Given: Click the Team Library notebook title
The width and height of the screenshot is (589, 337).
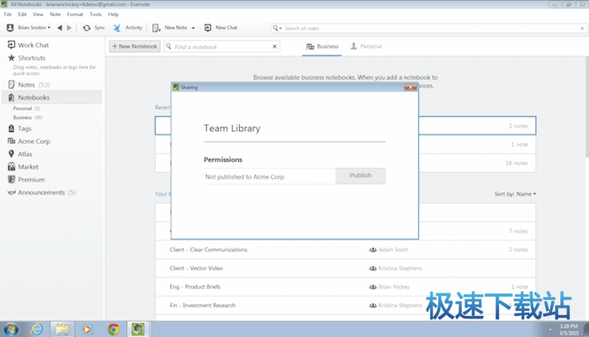Looking at the screenshot, I should point(231,129).
